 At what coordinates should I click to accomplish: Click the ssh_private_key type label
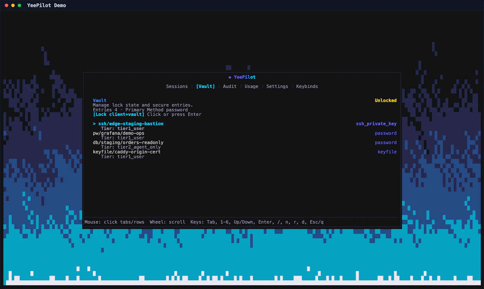click(376, 124)
